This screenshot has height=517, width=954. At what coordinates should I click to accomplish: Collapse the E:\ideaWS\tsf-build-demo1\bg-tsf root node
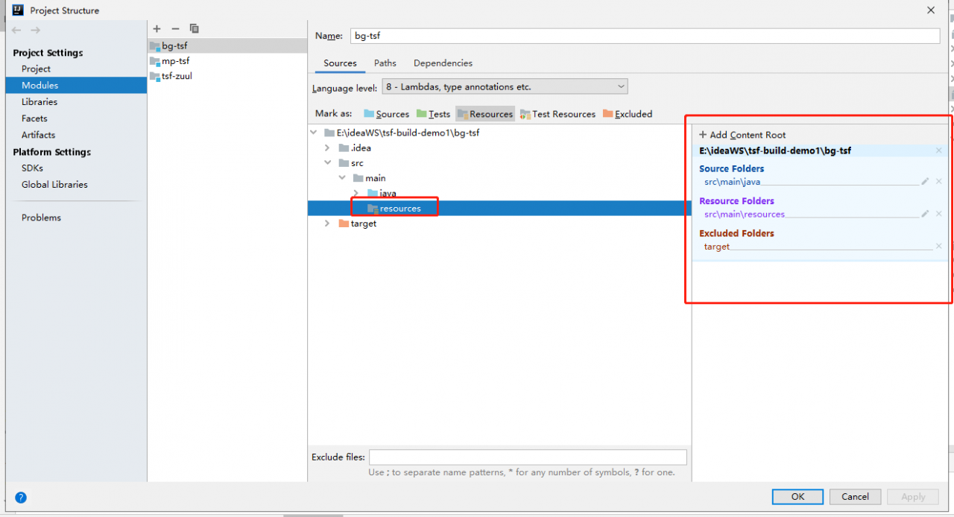315,133
